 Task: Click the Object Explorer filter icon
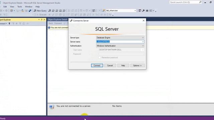[20, 24]
